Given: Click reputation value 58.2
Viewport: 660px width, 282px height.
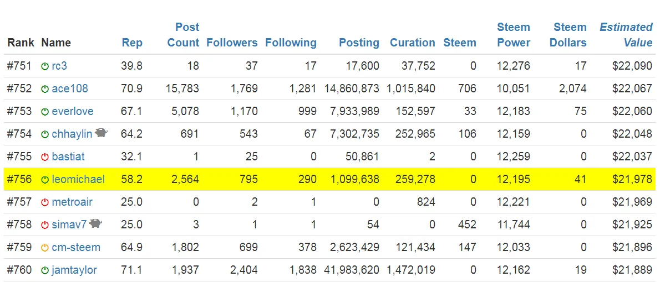Looking at the screenshot, I should (x=132, y=180).
